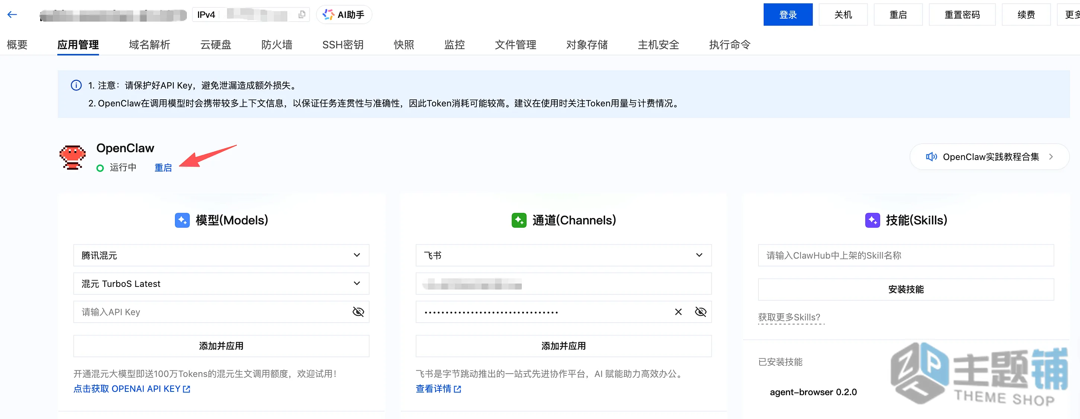Click the 模型(Models) section icon
Viewport: 1080px width, 419px height.
(x=182, y=220)
